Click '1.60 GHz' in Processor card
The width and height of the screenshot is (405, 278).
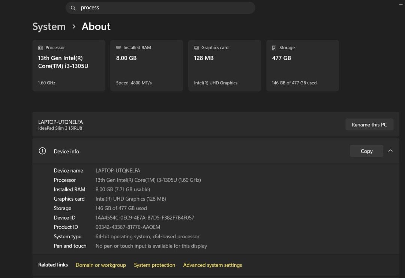pyautogui.click(x=47, y=83)
